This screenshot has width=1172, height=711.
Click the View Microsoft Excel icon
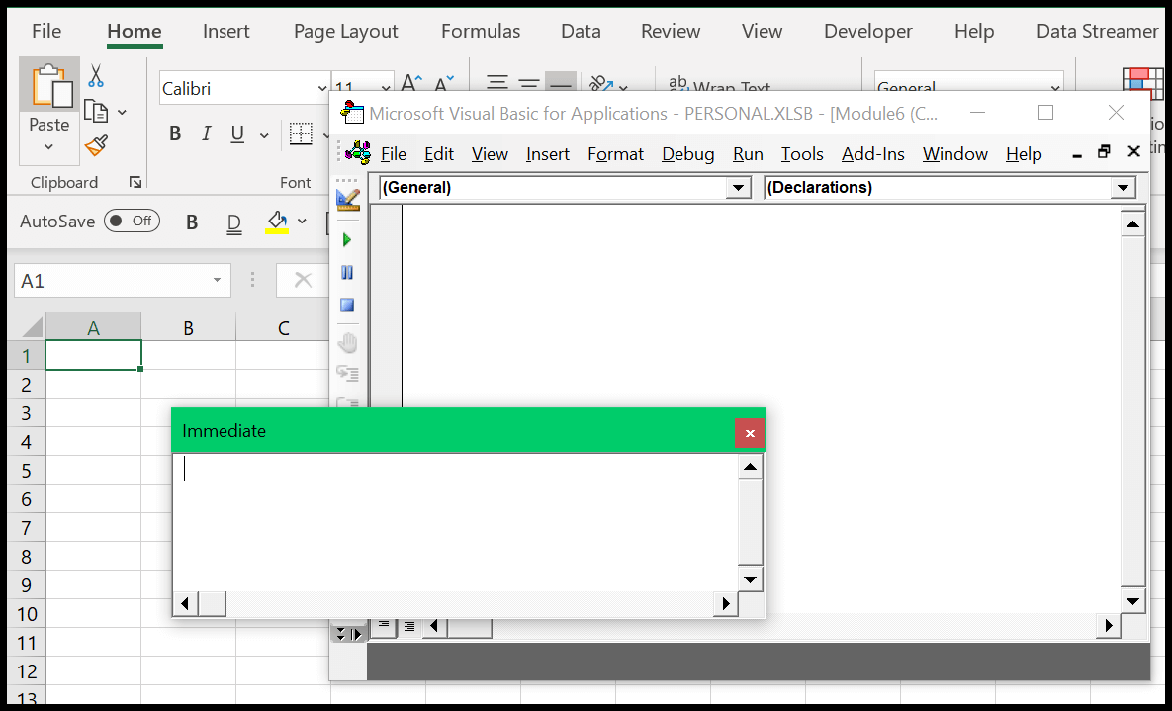[x=348, y=198]
